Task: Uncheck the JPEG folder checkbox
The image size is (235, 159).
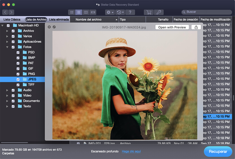Action: coord(18,79)
